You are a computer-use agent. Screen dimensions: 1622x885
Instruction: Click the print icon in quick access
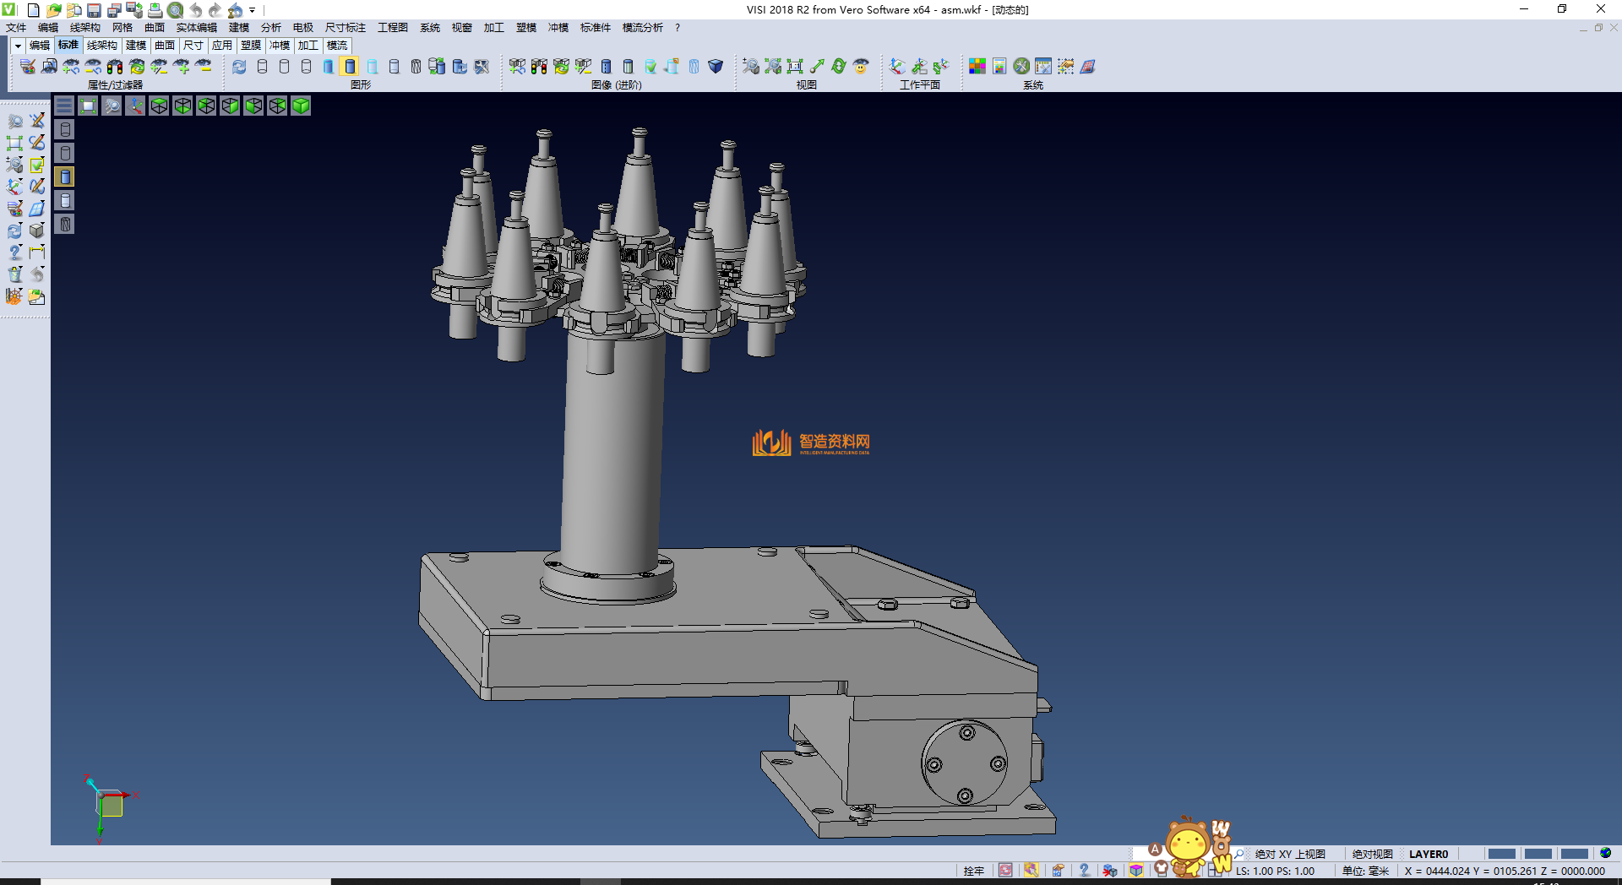pyautogui.click(x=155, y=10)
